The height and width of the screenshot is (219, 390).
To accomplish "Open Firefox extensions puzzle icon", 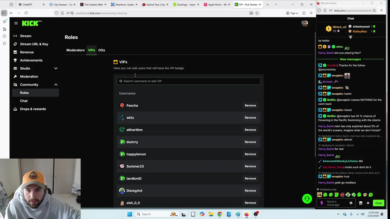I will click(x=304, y=13).
